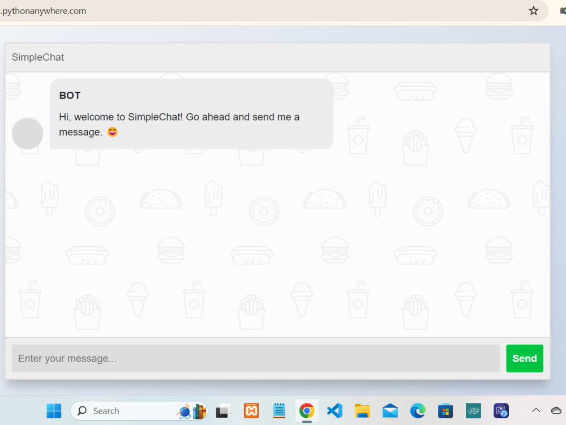The width and height of the screenshot is (566, 425).
Task: Bookmark the SimpleChat page with the star icon
Action: 533,10
